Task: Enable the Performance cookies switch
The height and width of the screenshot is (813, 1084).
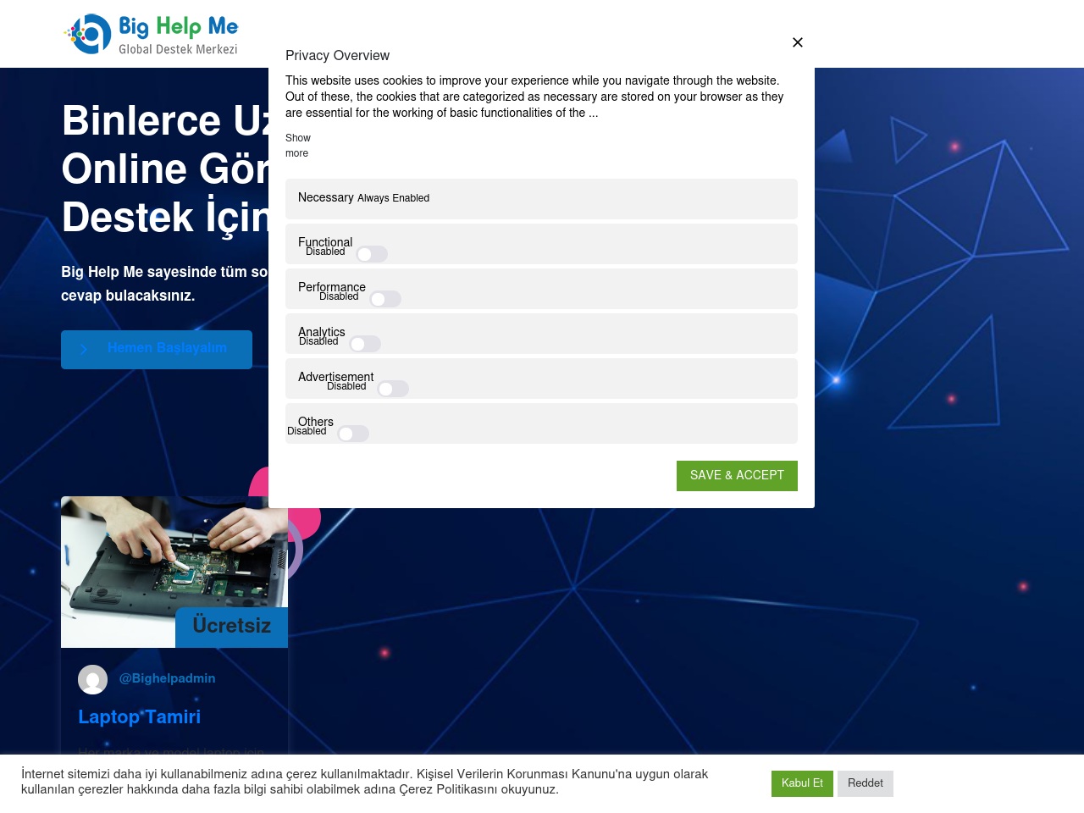Action: pyautogui.click(x=385, y=299)
